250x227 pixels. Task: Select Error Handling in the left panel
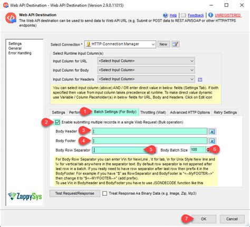click(x=20, y=53)
